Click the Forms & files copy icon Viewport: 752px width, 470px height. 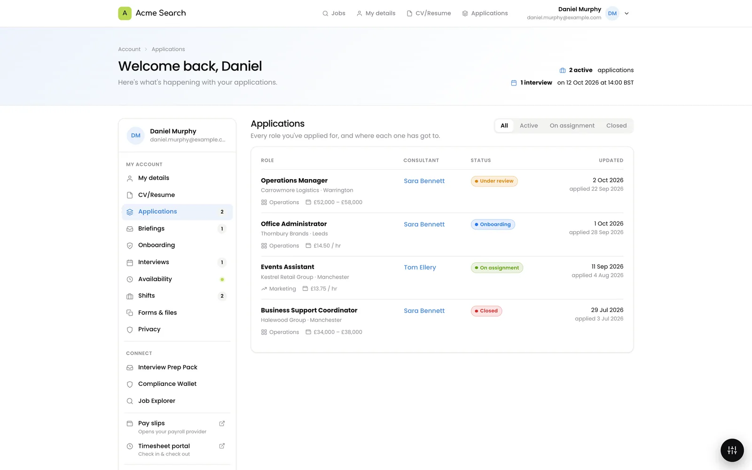[130, 313]
